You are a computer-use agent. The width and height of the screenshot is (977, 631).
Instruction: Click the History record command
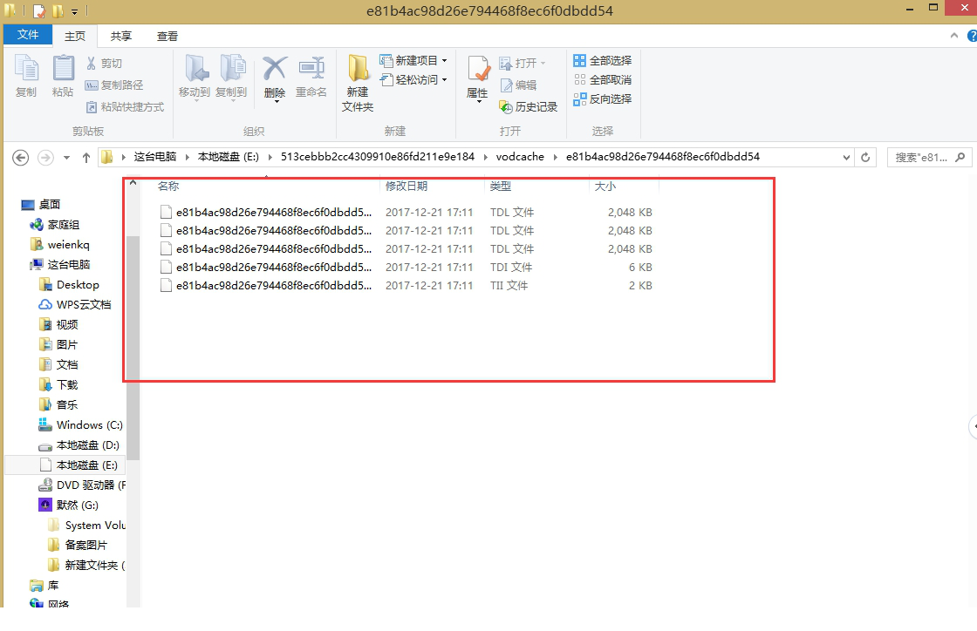[x=529, y=106]
